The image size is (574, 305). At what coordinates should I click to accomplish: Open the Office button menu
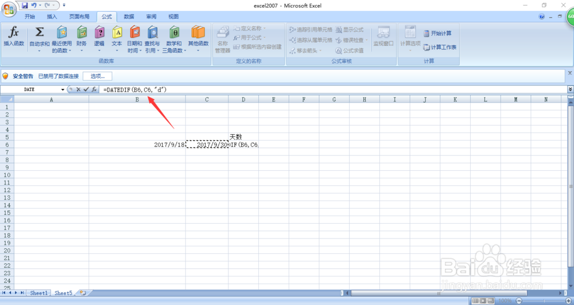click(x=9, y=9)
